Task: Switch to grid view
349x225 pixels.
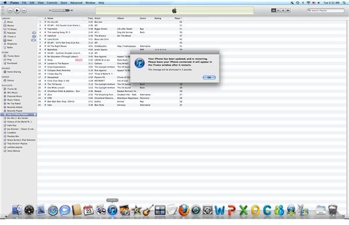Action: pos(283,10)
